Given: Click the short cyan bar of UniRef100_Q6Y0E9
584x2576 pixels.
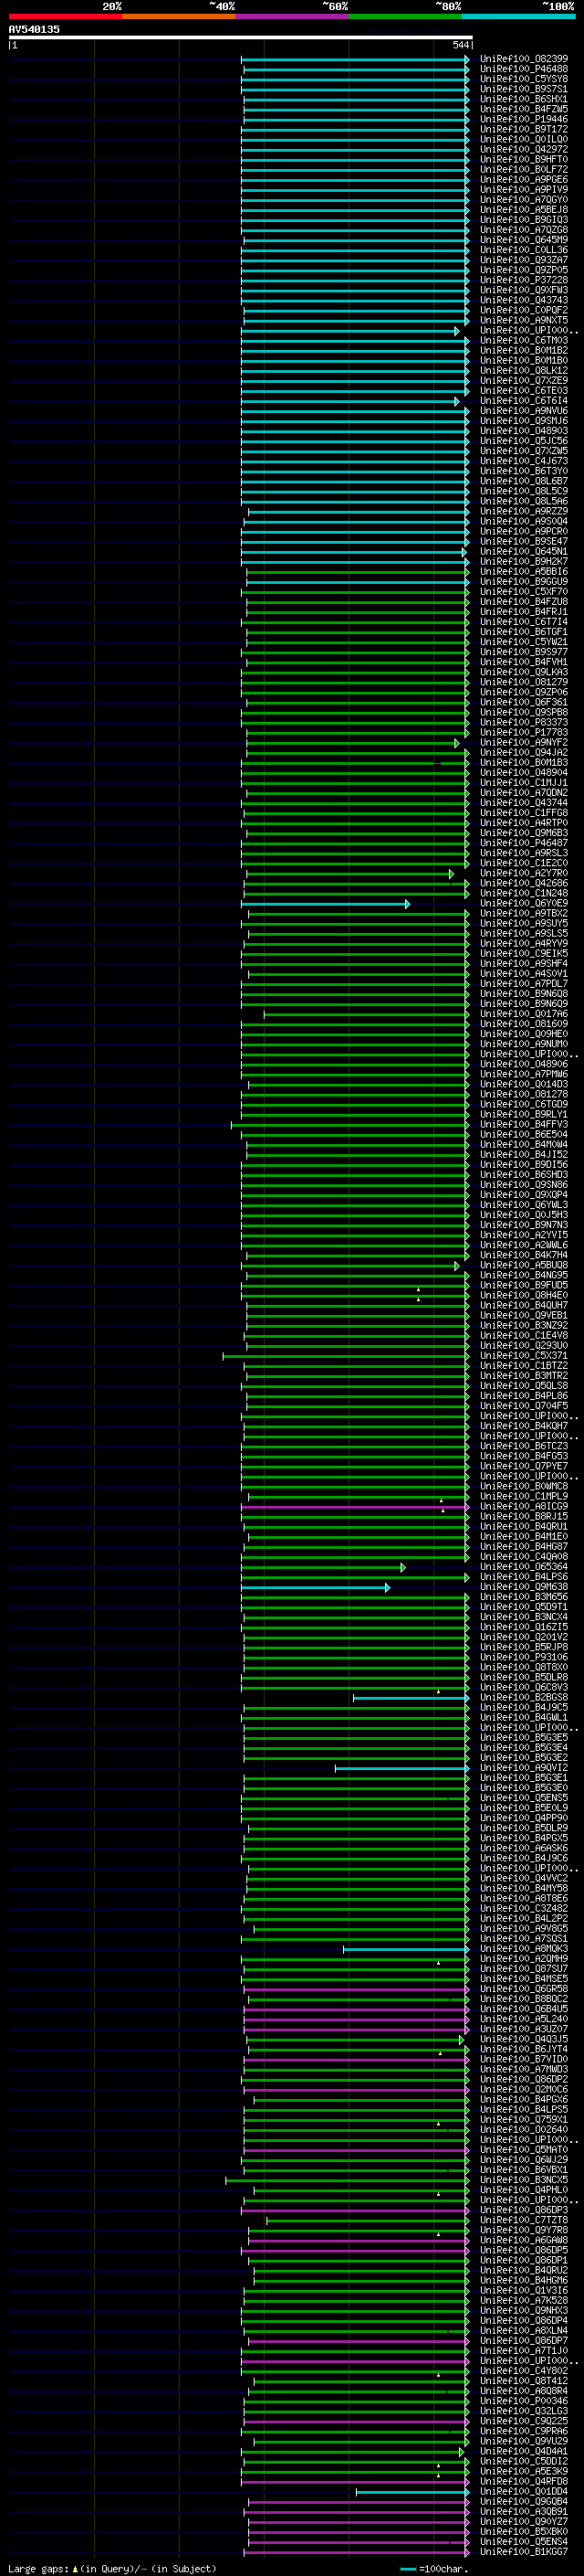Looking at the screenshot, I should (325, 904).
